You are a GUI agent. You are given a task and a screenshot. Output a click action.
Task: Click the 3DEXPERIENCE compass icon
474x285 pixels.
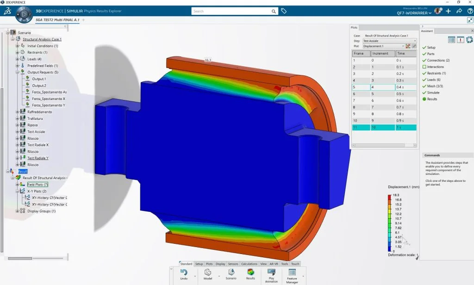click(24, 14)
